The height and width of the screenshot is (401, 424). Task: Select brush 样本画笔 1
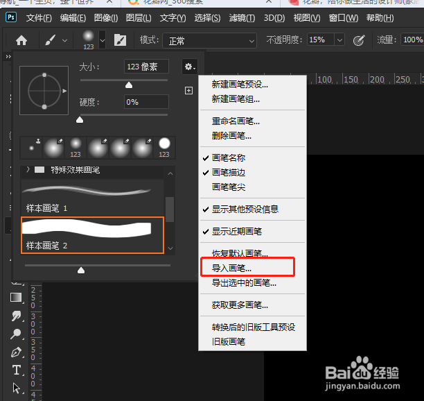[x=92, y=198]
